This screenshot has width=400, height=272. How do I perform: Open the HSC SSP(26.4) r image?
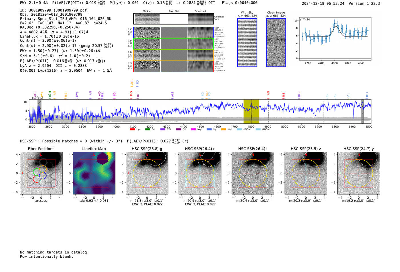click(x=200, y=173)
